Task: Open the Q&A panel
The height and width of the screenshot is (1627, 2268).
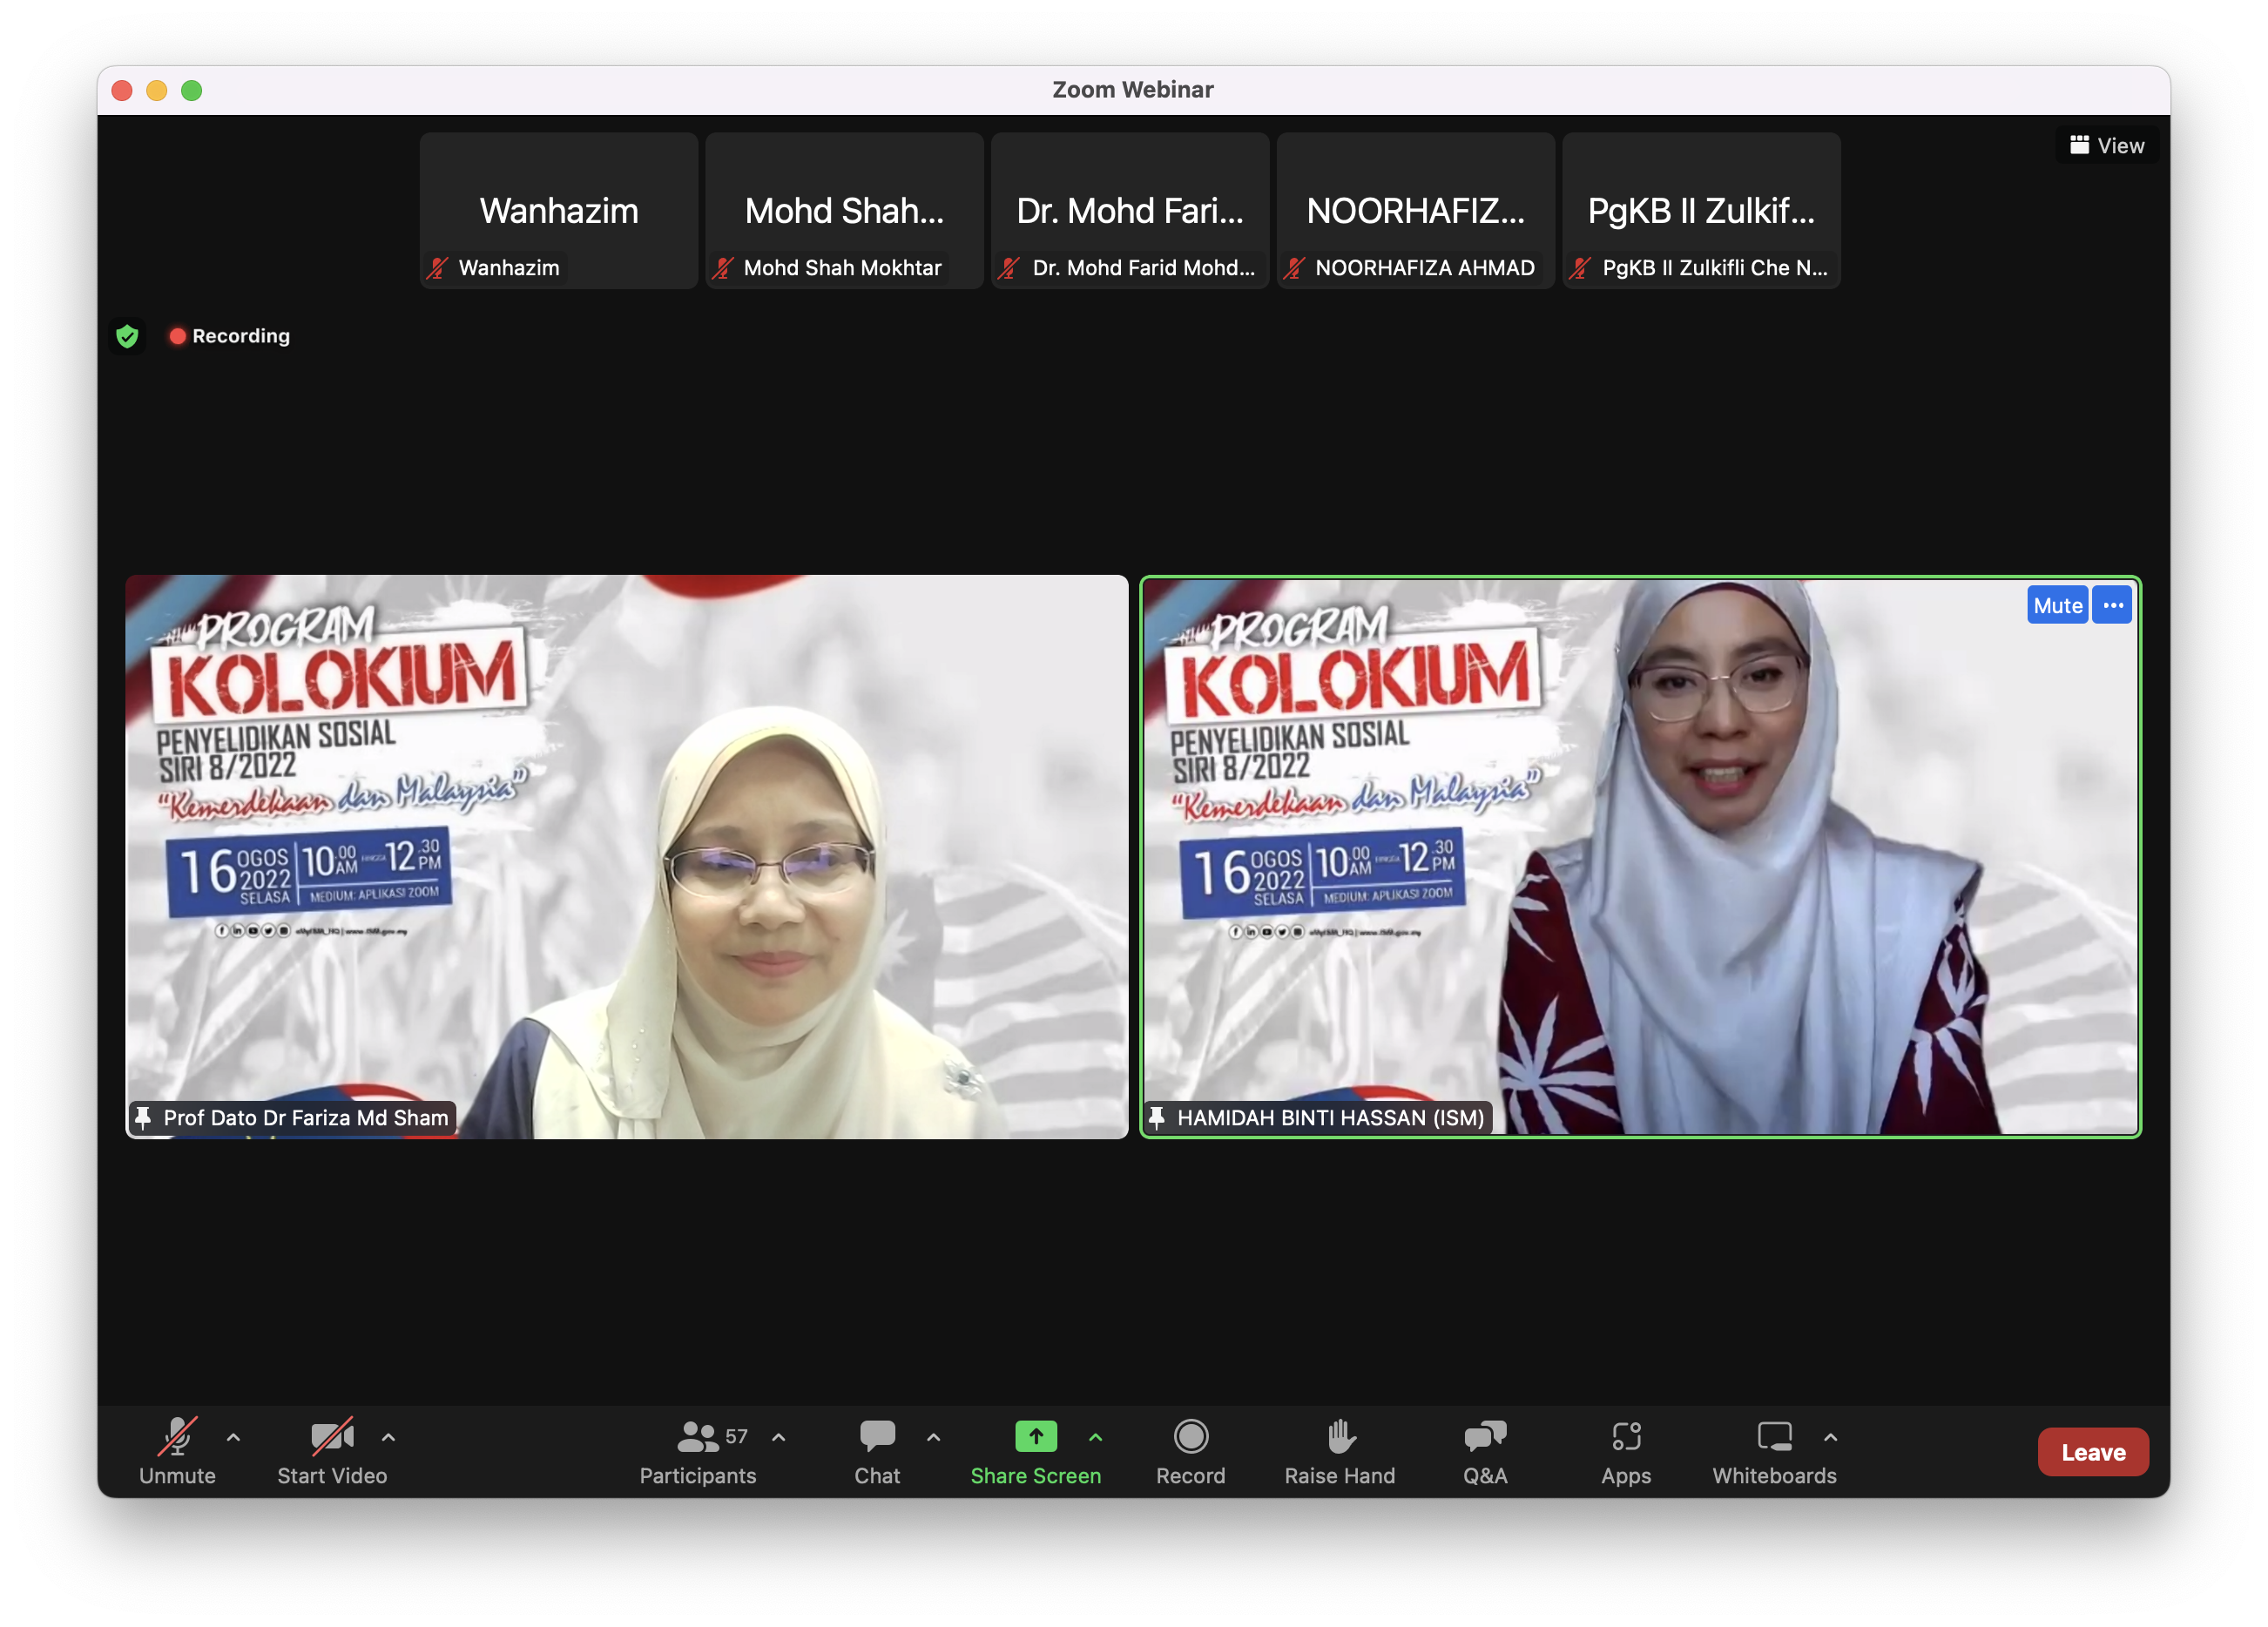Action: click(1484, 1437)
